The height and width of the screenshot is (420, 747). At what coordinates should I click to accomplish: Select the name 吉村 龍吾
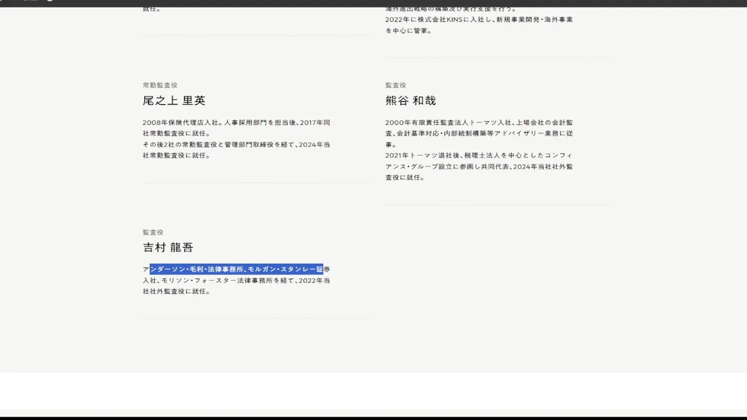[x=167, y=247]
